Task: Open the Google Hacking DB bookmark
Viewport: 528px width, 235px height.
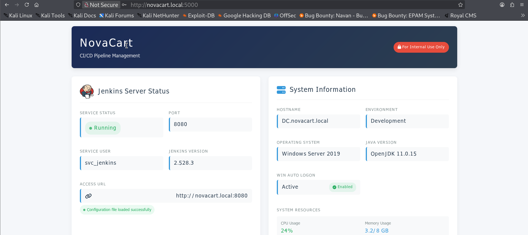Action: click(x=244, y=15)
